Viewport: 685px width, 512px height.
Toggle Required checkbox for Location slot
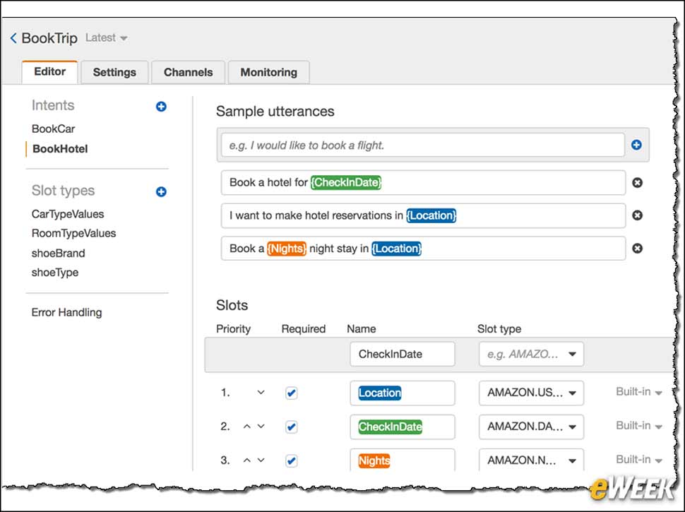(292, 393)
